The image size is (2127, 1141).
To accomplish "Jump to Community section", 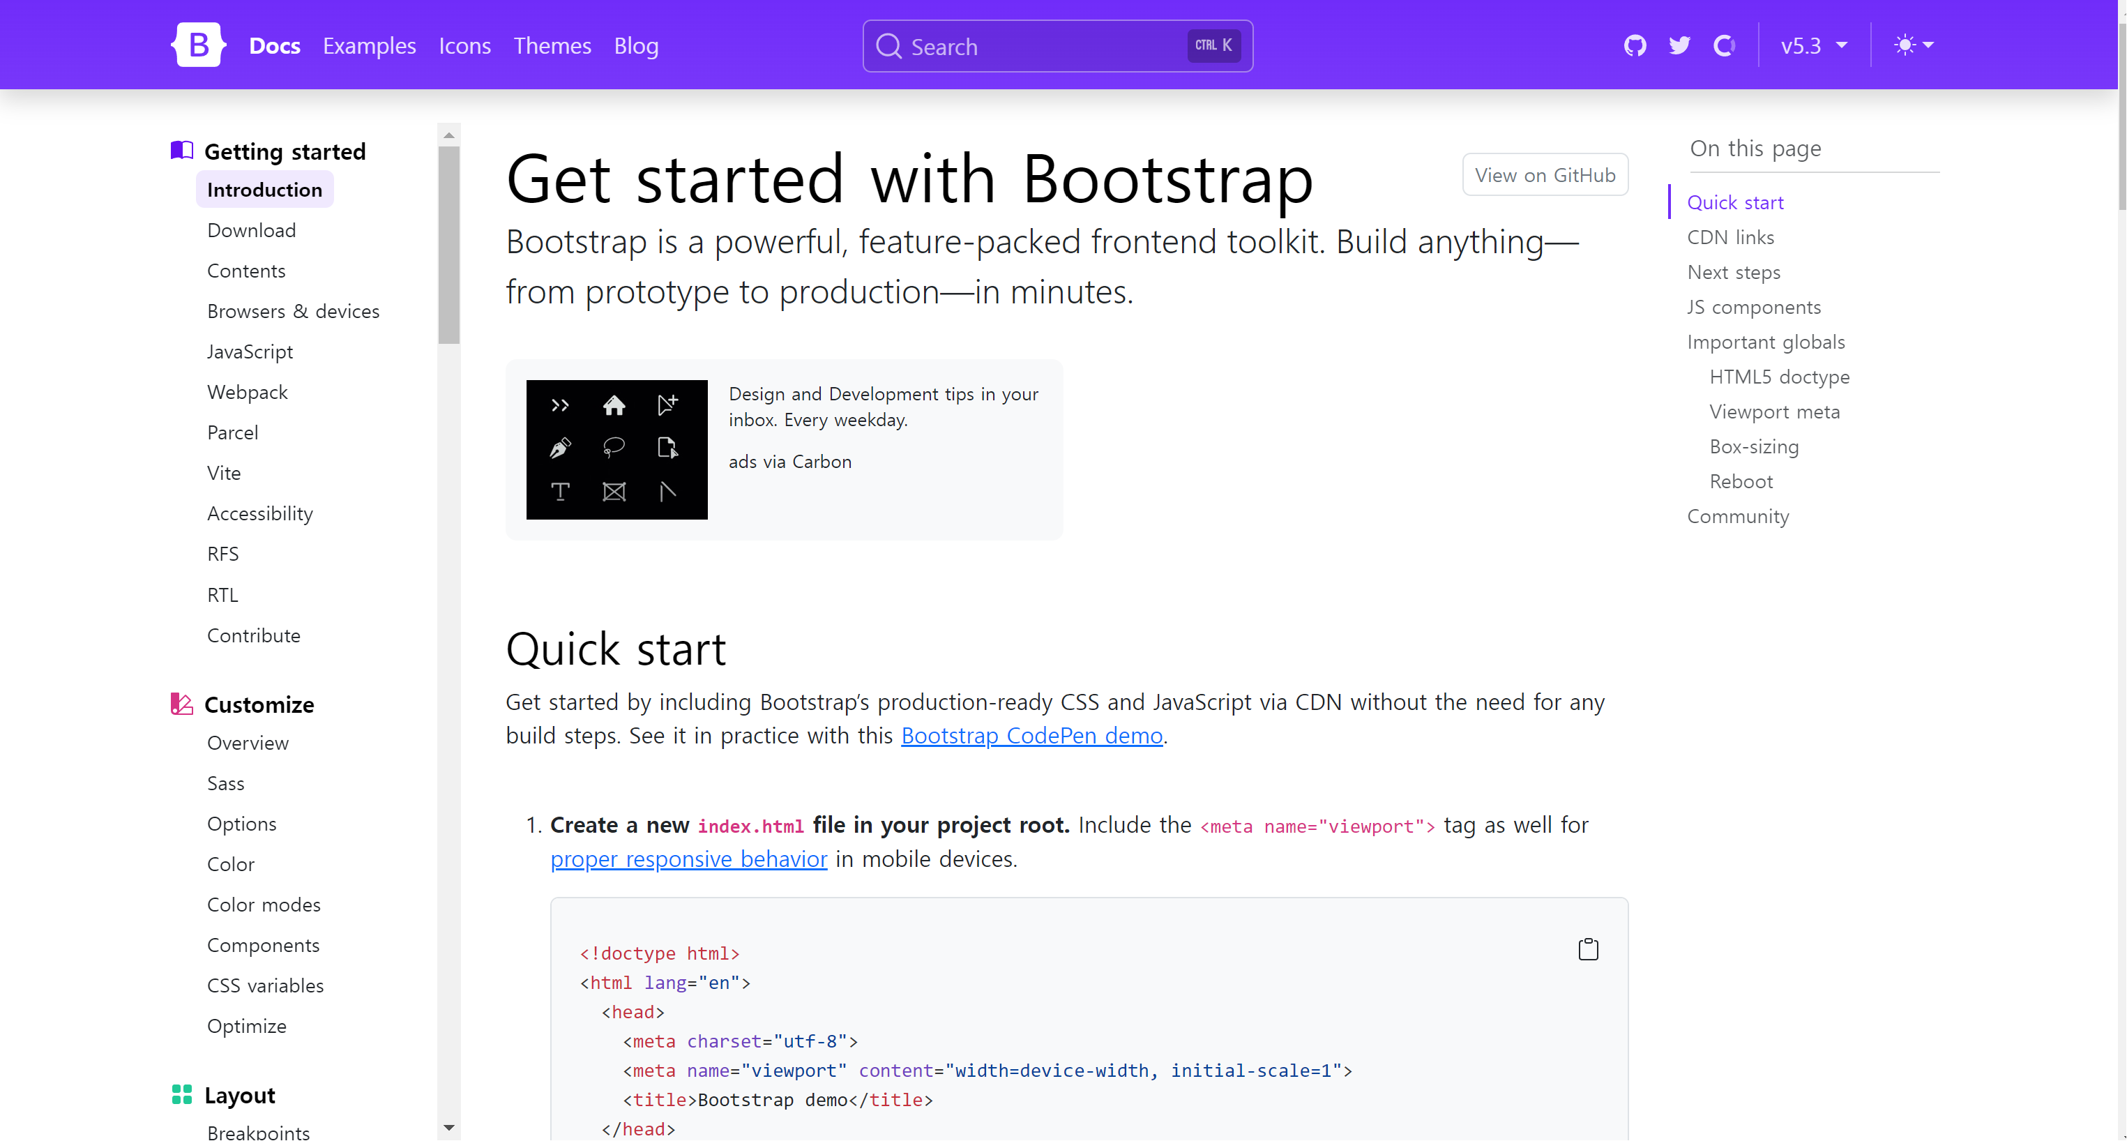I will click(x=1737, y=516).
